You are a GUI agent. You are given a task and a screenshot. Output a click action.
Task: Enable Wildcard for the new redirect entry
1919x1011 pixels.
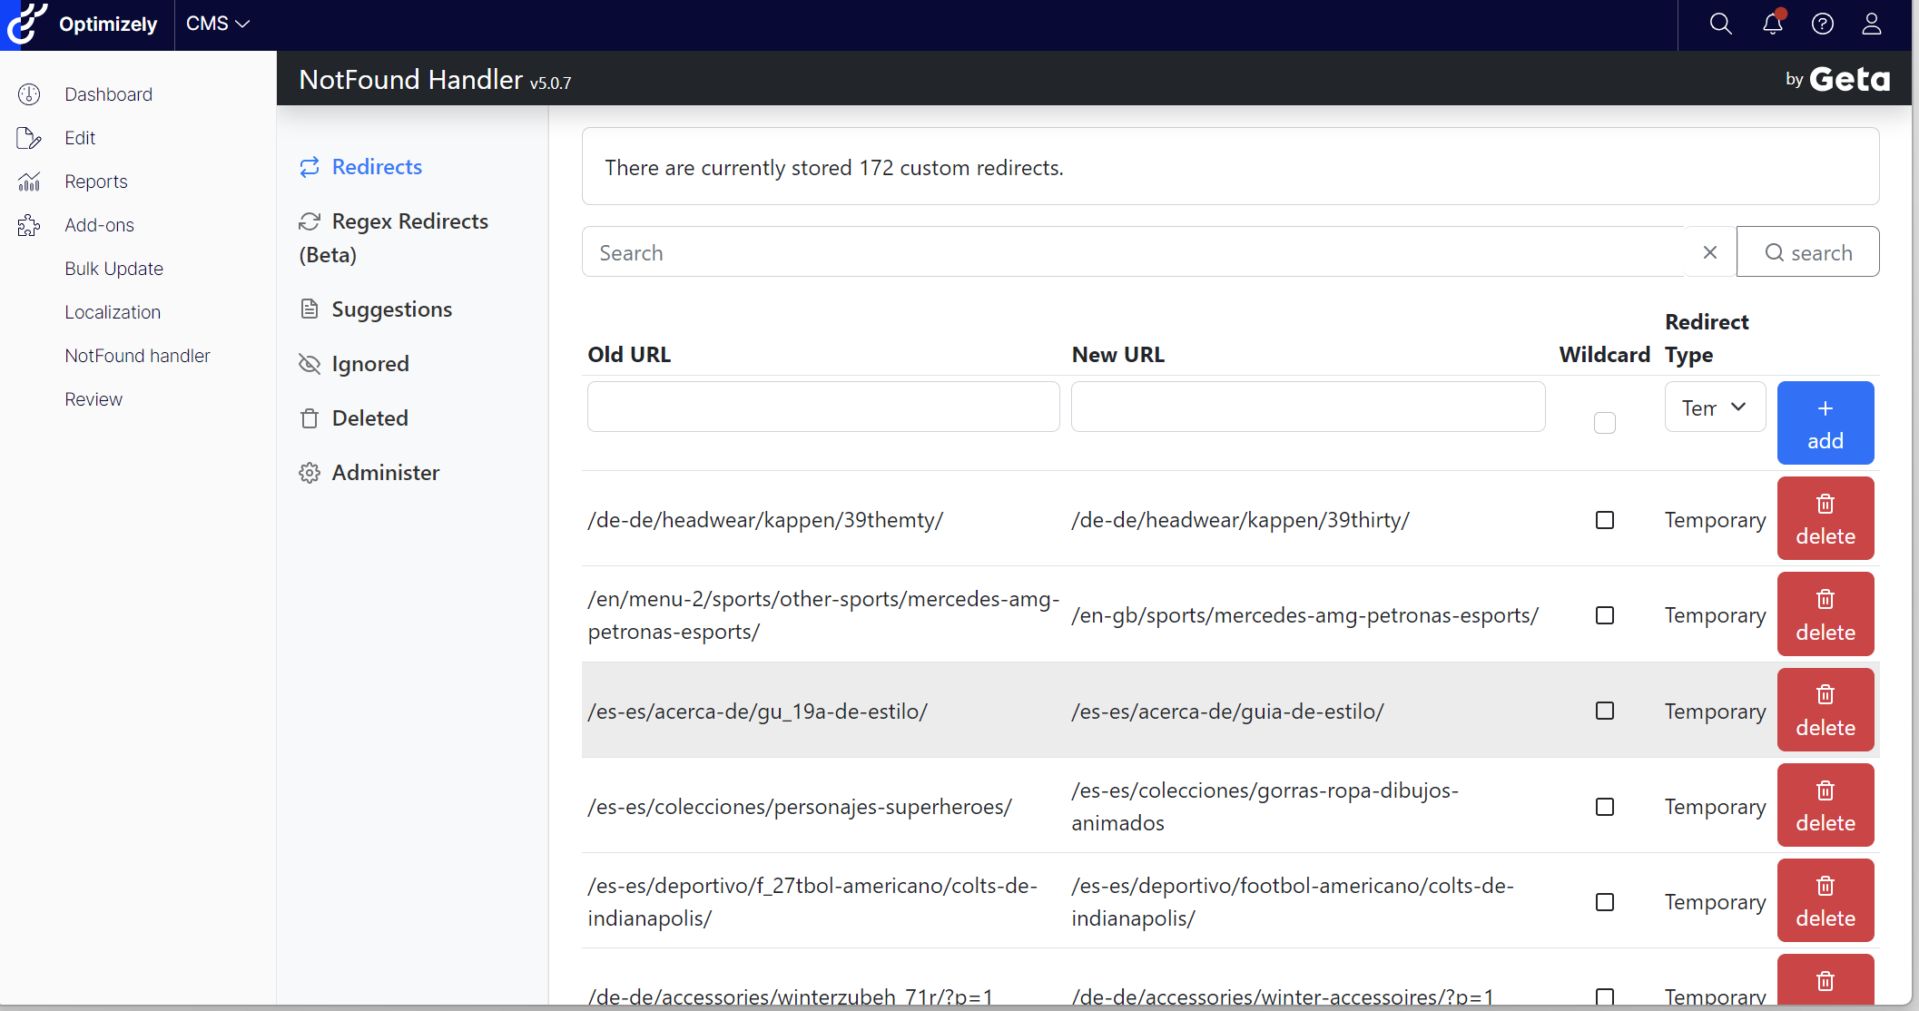[x=1604, y=423]
